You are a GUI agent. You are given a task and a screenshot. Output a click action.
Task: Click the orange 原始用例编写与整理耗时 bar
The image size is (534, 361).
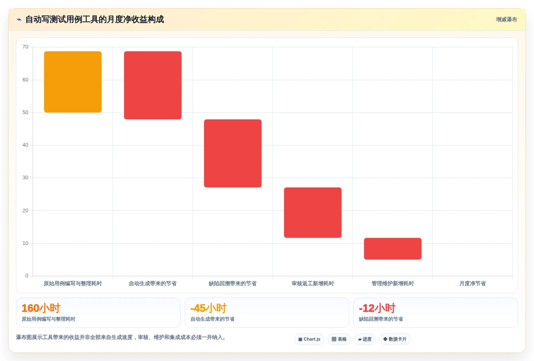click(x=73, y=82)
